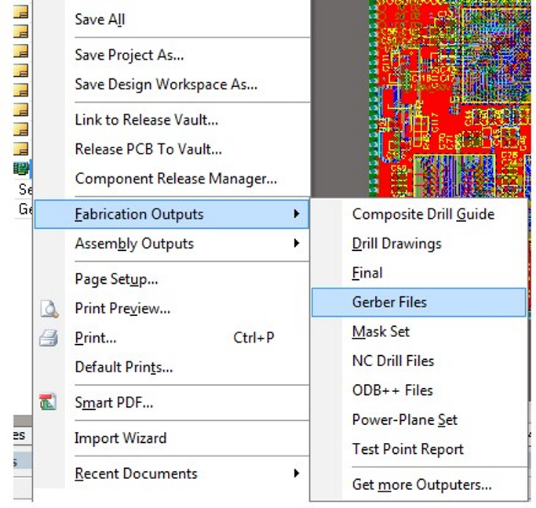Choose NC Drill Files option
This screenshot has height=508, width=536.
392,361
